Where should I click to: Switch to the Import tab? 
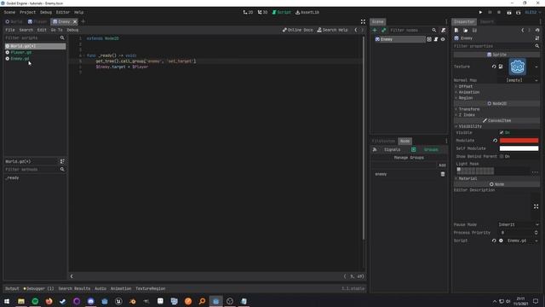tap(486, 21)
